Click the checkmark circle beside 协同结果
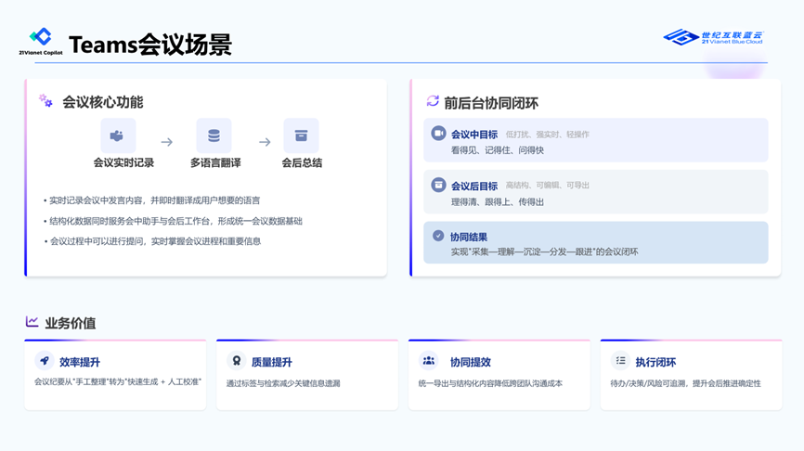 click(438, 236)
